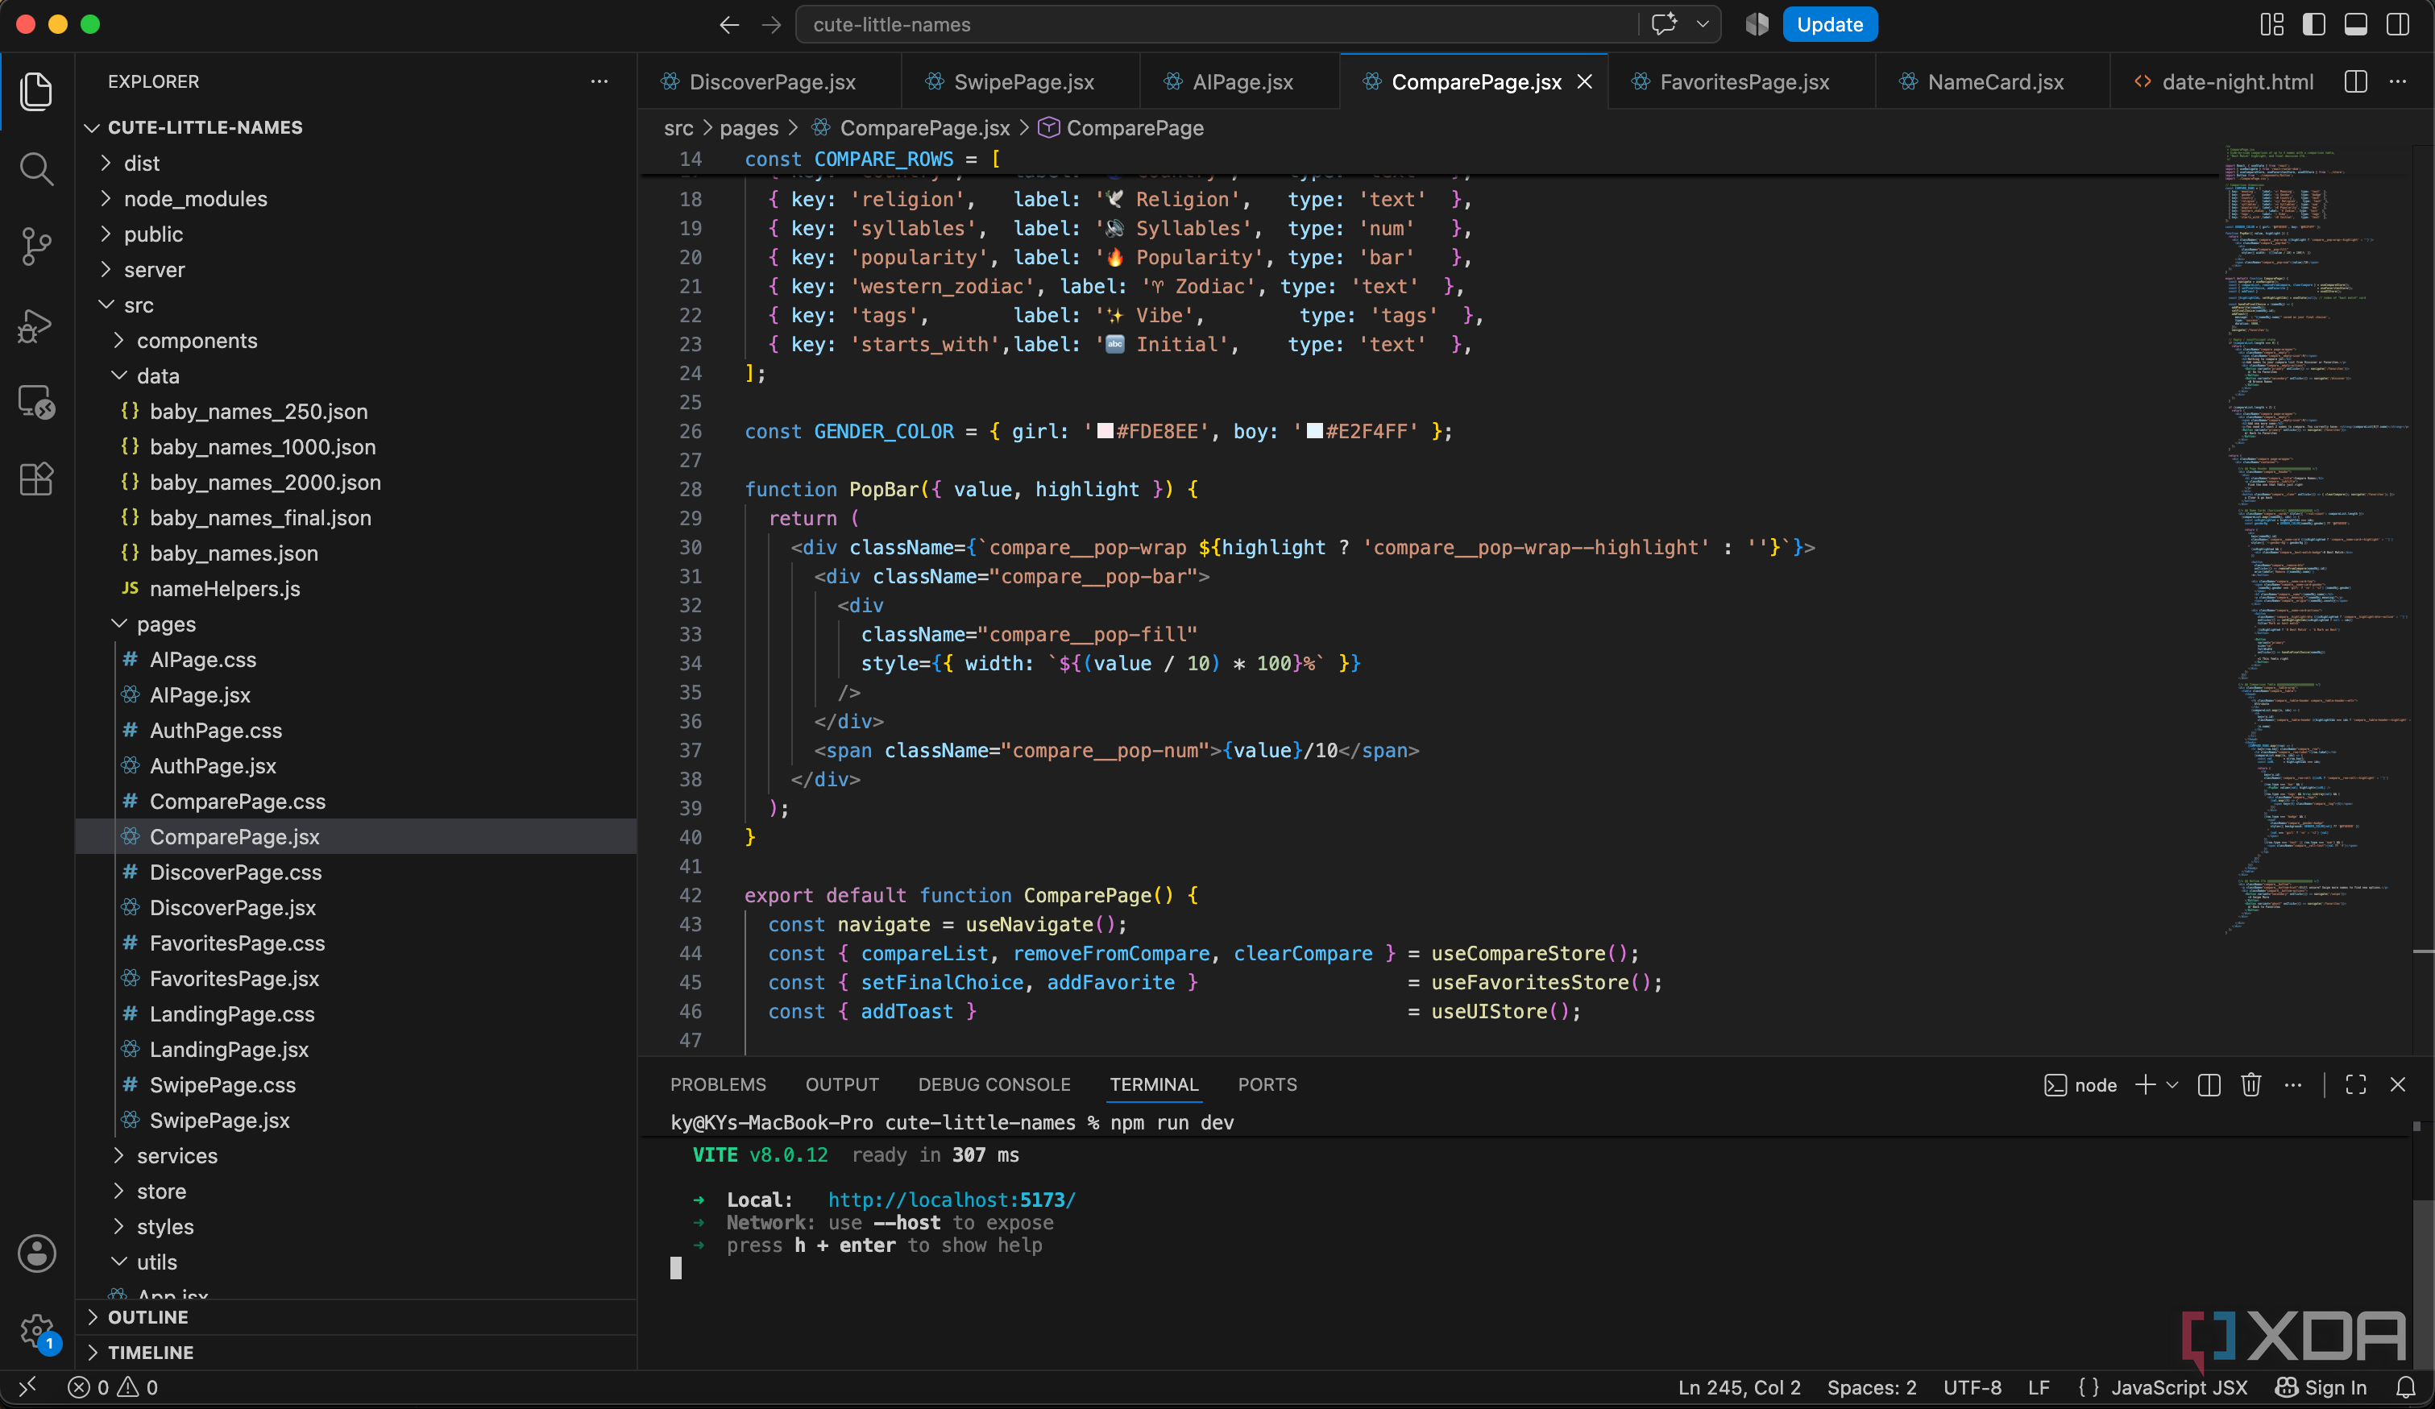Click Sign In in status bar
The image size is (2435, 1409).
2321,1386
